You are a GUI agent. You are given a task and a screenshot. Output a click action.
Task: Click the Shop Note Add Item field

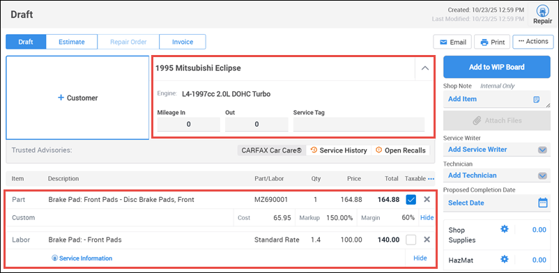[x=496, y=99]
